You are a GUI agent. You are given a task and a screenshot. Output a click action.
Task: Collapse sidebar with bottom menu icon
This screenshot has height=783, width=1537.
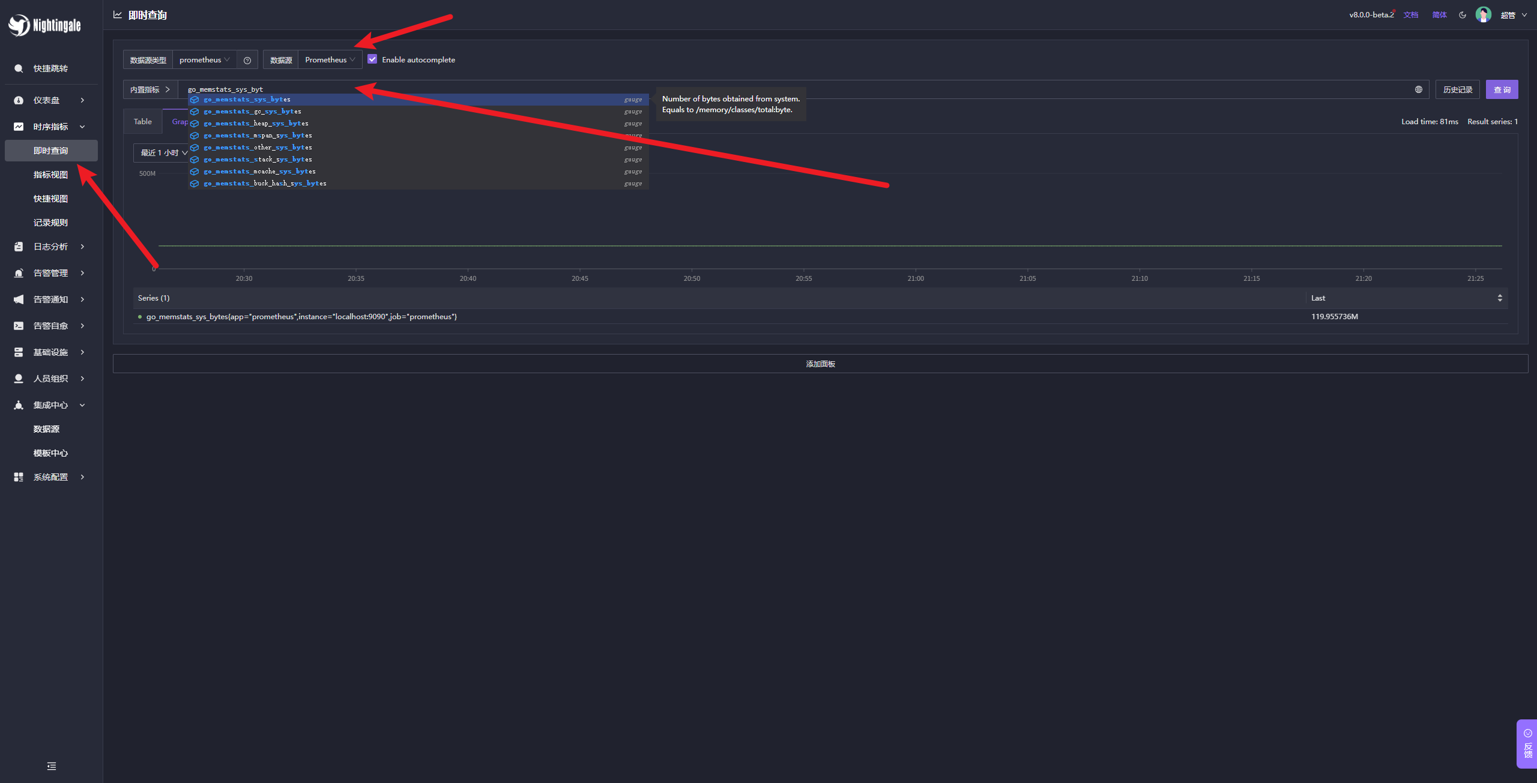(x=52, y=766)
